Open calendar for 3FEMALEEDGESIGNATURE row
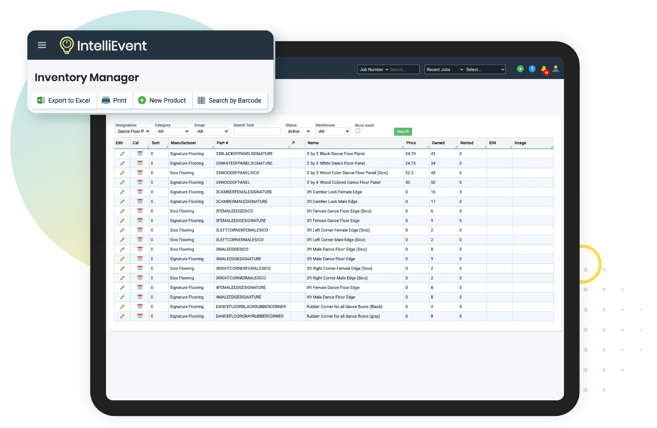657x428 pixels. click(x=140, y=220)
